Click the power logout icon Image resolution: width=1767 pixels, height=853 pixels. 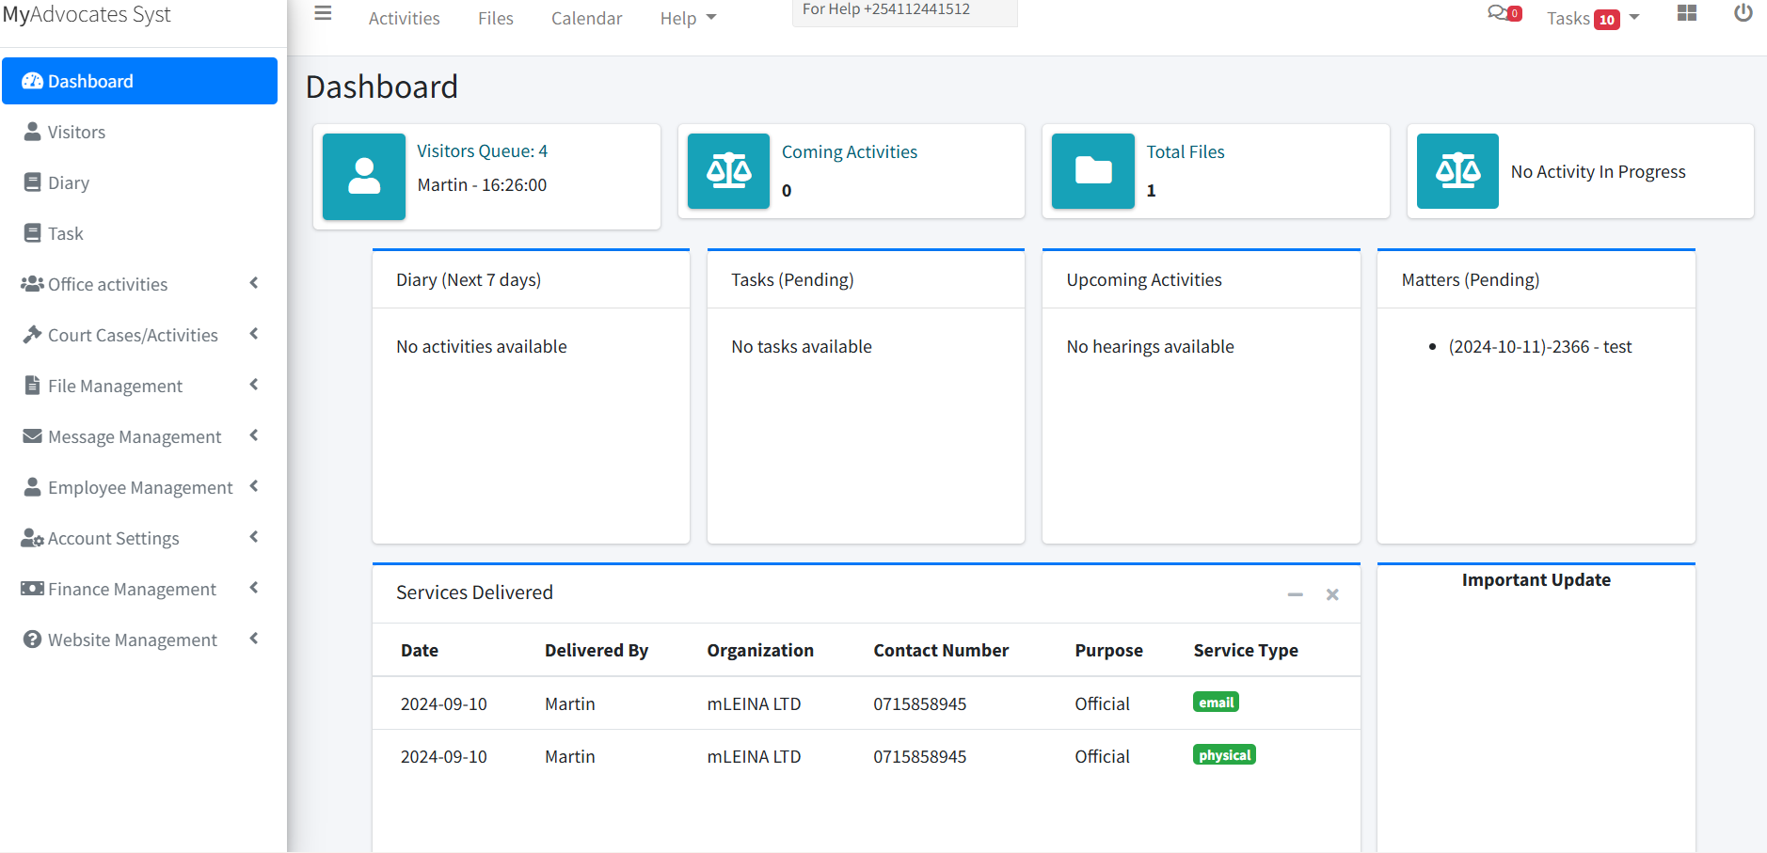1743,13
